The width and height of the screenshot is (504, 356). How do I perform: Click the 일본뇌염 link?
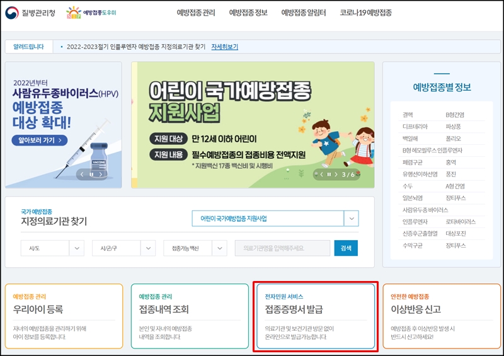tap(413, 198)
